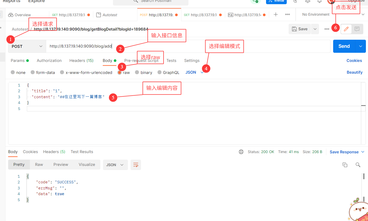Screen dimensions: 368x221
Task: Click the globe network information icon
Action: point(241,152)
